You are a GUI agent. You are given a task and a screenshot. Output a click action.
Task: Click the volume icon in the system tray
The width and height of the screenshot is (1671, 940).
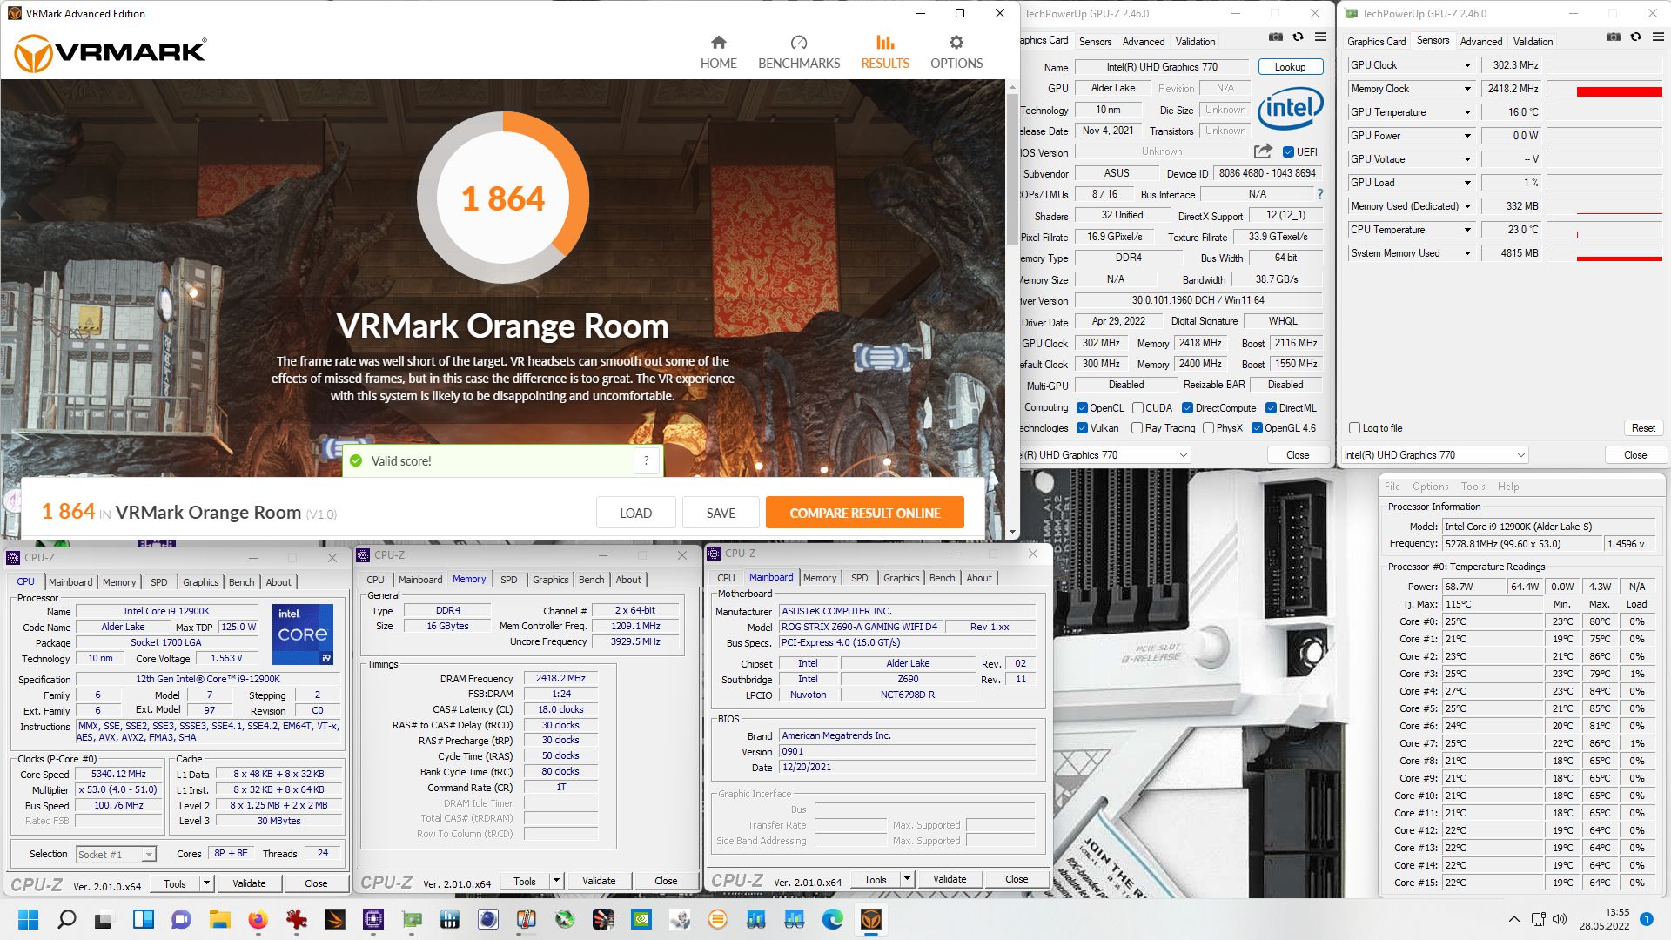[1560, 919]
